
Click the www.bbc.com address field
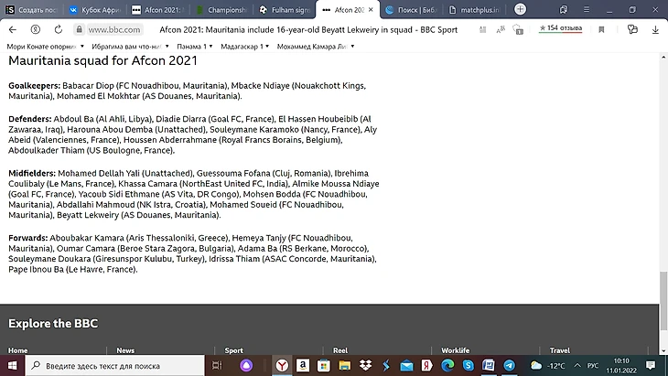coord(114,29)
